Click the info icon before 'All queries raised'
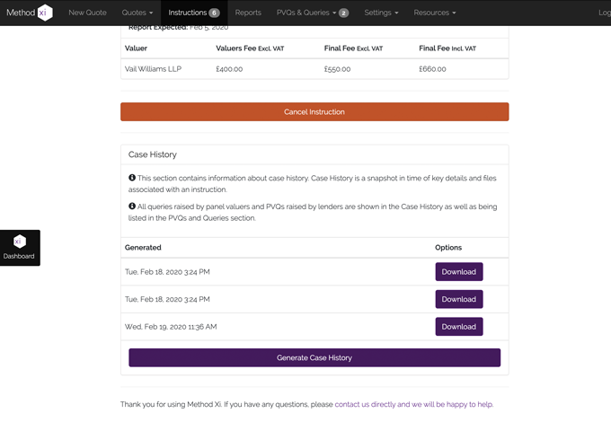This screenshot has width=611, height=431. click(x=132, y=206)
